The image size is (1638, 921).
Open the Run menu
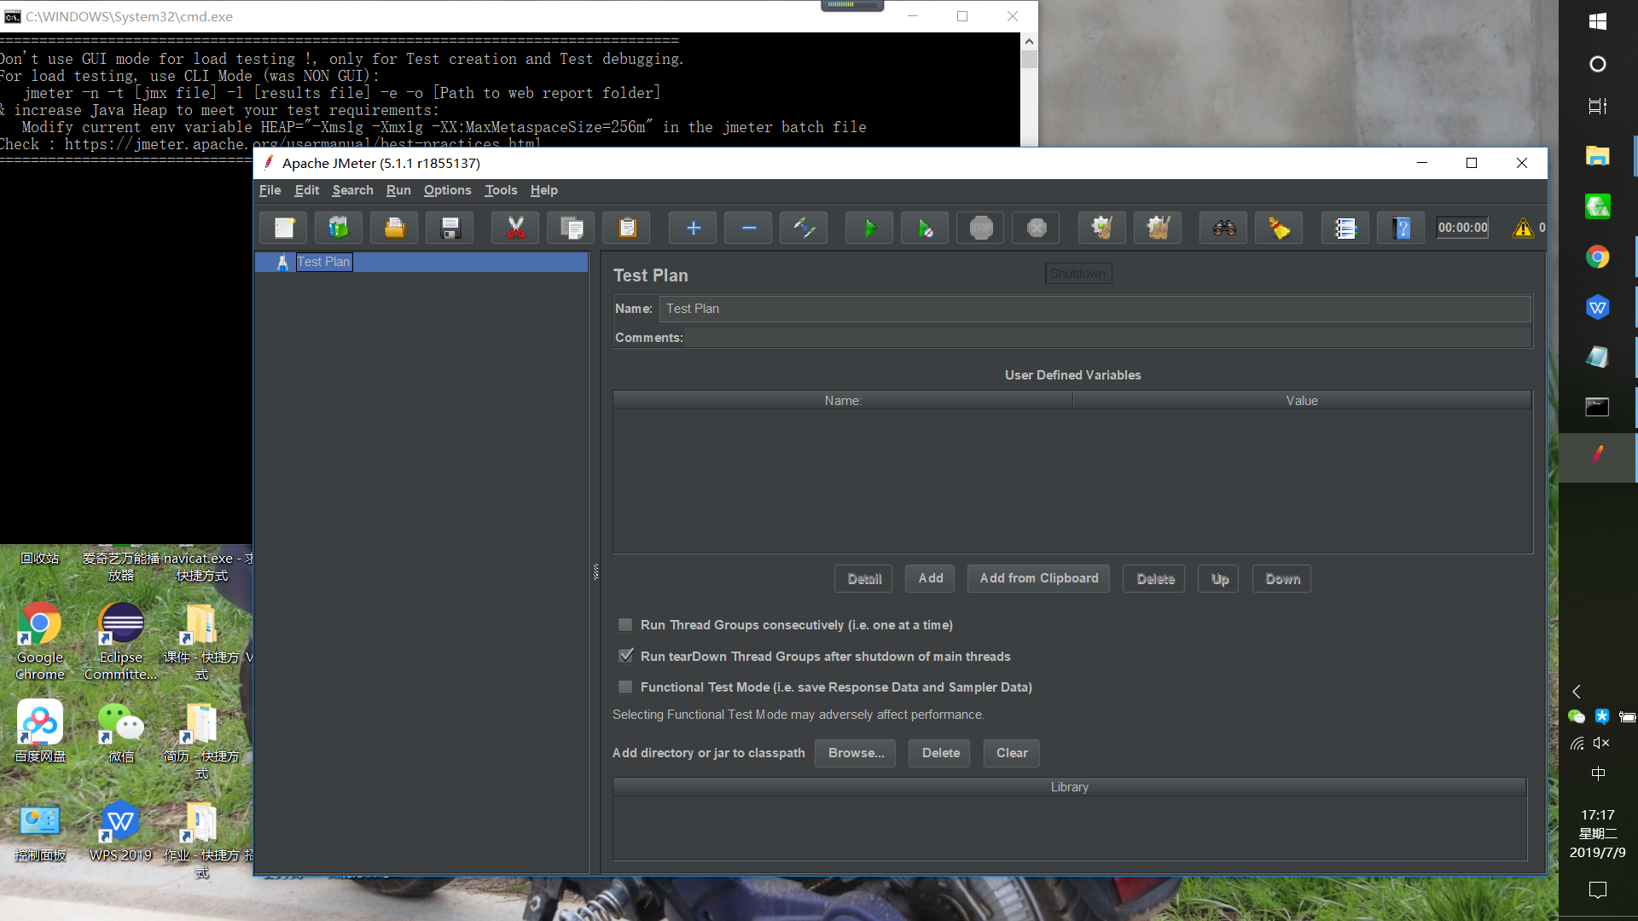coord(398,190)
